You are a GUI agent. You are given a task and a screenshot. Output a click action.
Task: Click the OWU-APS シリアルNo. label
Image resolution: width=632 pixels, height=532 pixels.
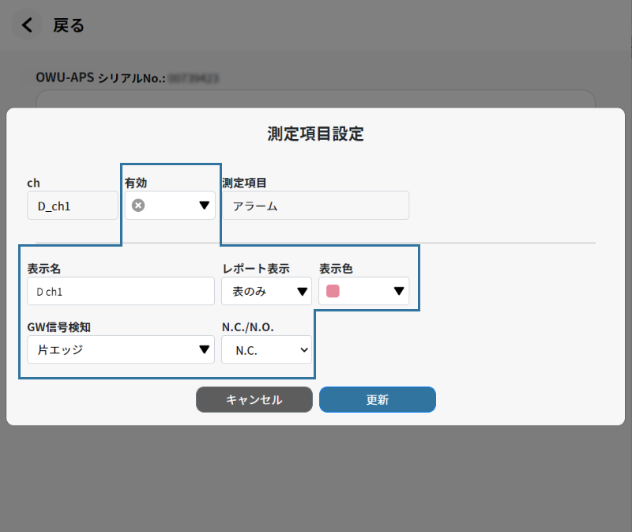100,77
